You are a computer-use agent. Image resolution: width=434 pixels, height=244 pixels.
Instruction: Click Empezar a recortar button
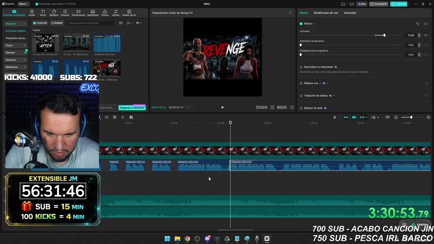click(132, 108)
